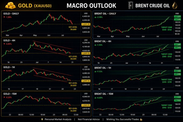
Task: Click KEY LEVEL $4,000 label on Gold Daily
Action: click(73, 28)
